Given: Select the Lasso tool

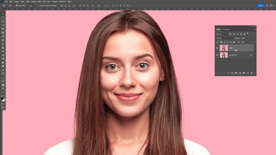Looking at the screenshot, I should coord(3,21).
